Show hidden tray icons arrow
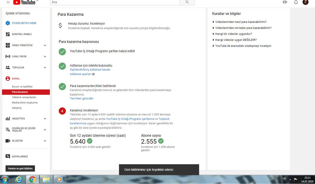315x184 pixels. pos(290,179)
